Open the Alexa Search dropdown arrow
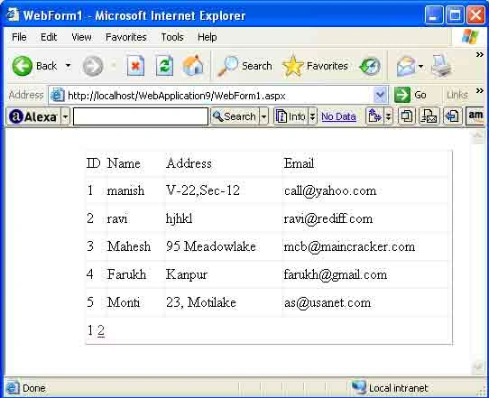Screen dimensions: 489x398 [x=263, y=116]
